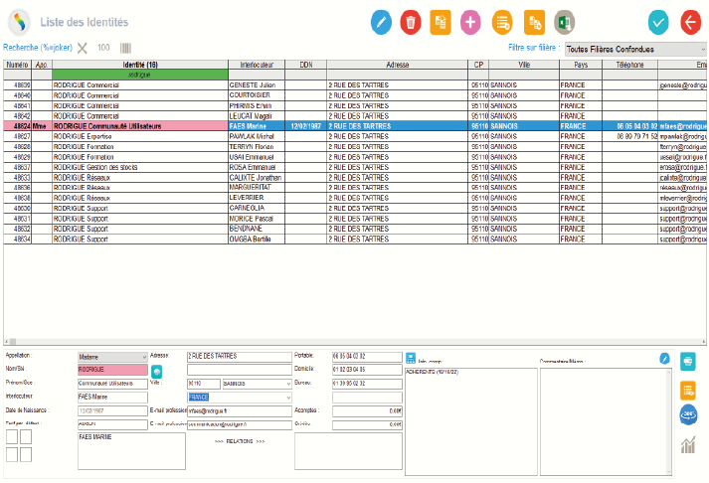Sort by the Numéro column header

tap(18, 65)
